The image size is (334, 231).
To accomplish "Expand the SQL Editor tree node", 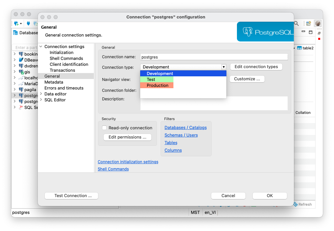I will click(41, 100).
